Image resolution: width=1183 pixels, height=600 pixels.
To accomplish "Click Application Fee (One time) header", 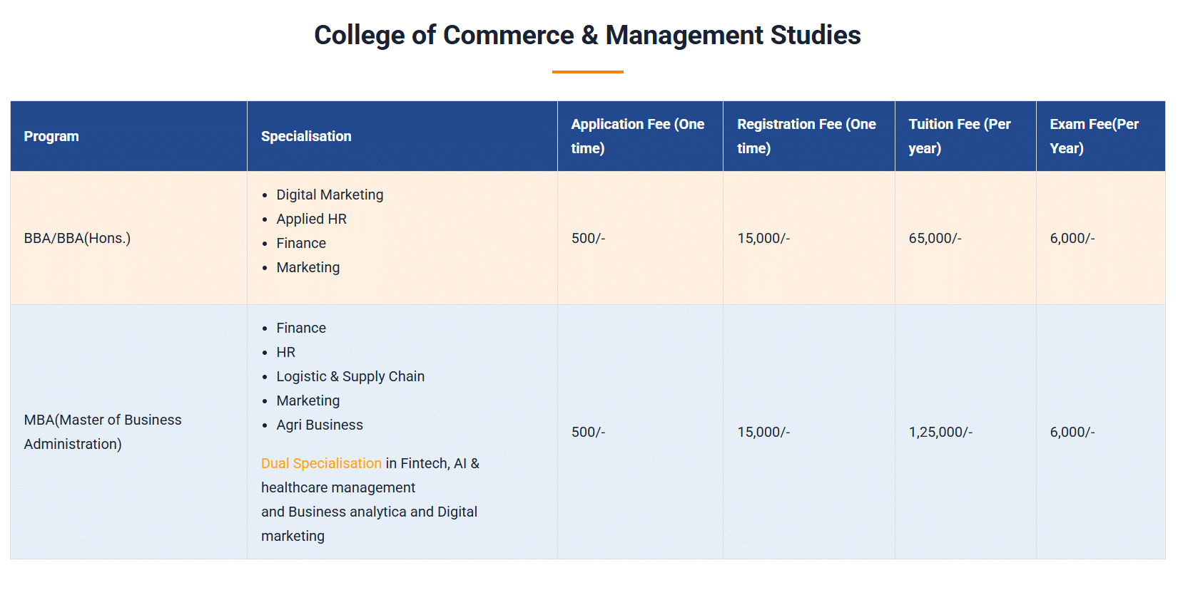I will point(637,135).
